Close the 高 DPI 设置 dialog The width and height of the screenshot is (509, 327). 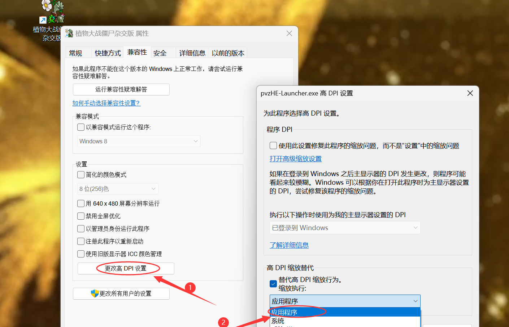tap(470, 93)
